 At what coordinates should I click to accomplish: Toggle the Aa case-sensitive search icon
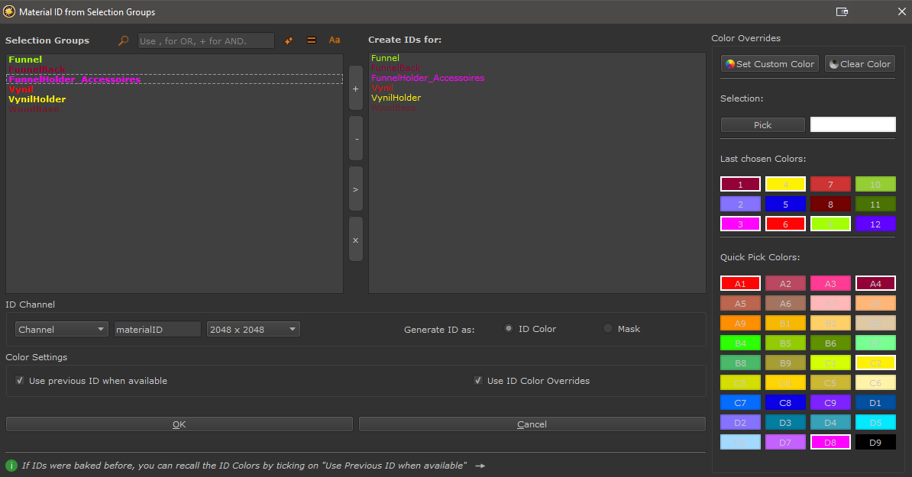(335, 40)
